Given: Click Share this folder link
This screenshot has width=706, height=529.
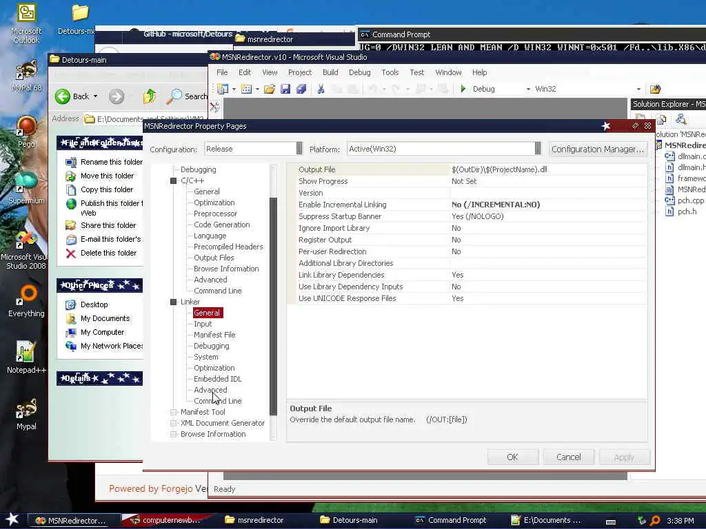Looking at the screenshot, I should (108, 225).
